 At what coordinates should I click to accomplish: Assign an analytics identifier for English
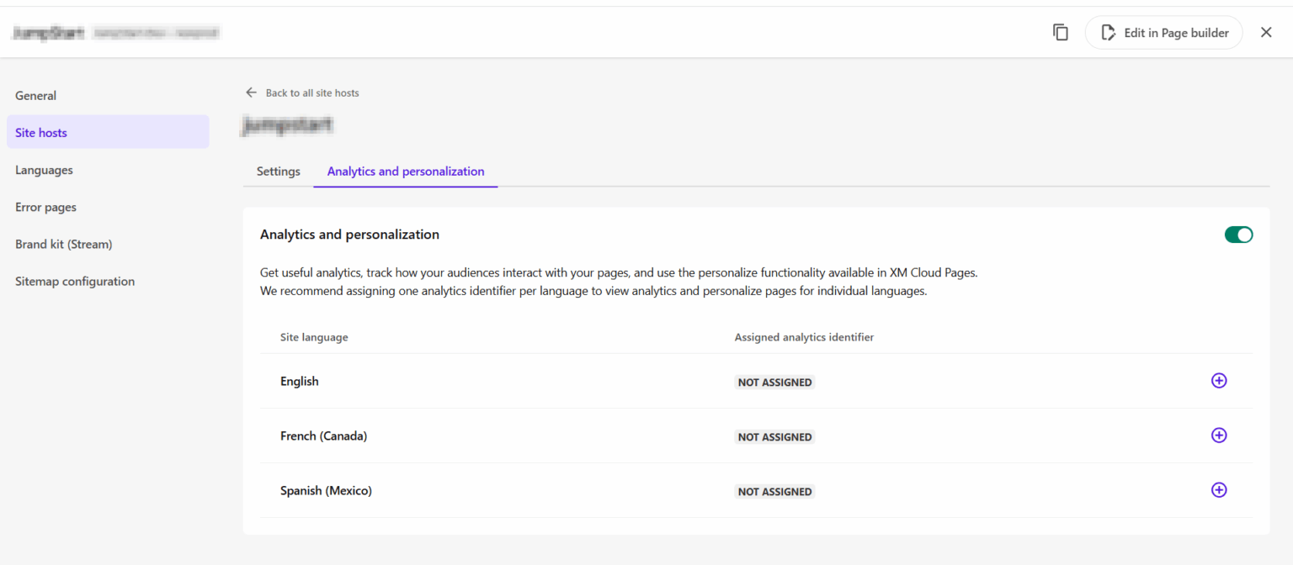[x=1219, y=380]
